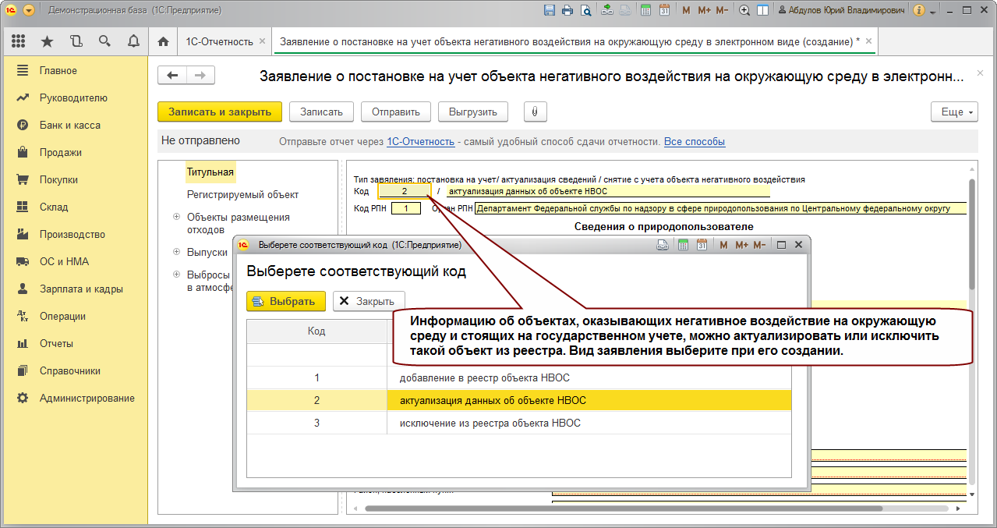Open the 1С-Отчетность hyperlink
Screen dimensions: 997x528
click(x=420, y=142)
